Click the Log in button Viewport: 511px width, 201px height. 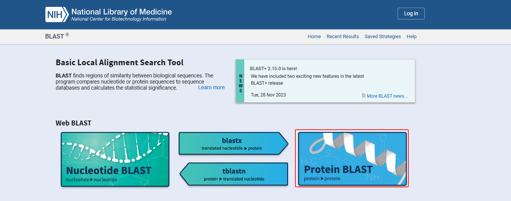[x=411, y=13]
